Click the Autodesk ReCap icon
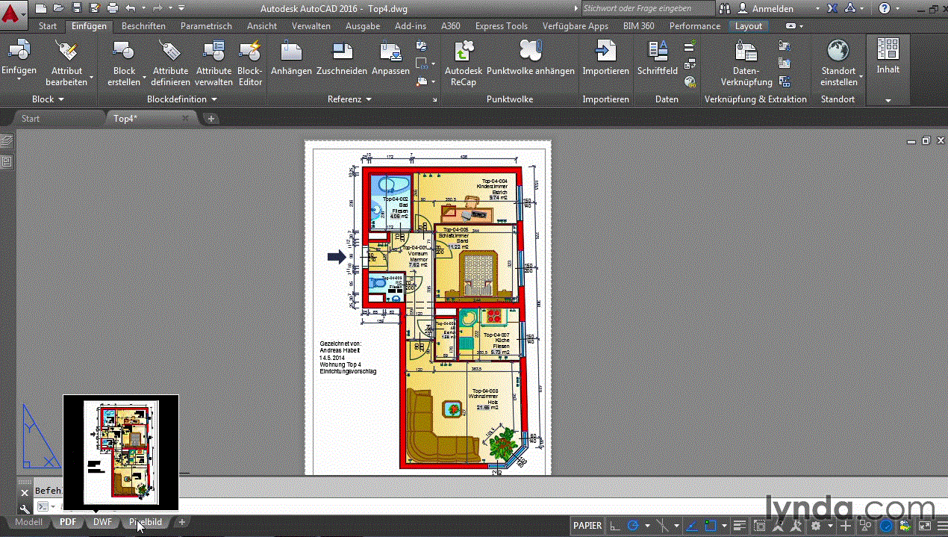The width and height of the screenshot is (948, 537). tap(464, 51)
